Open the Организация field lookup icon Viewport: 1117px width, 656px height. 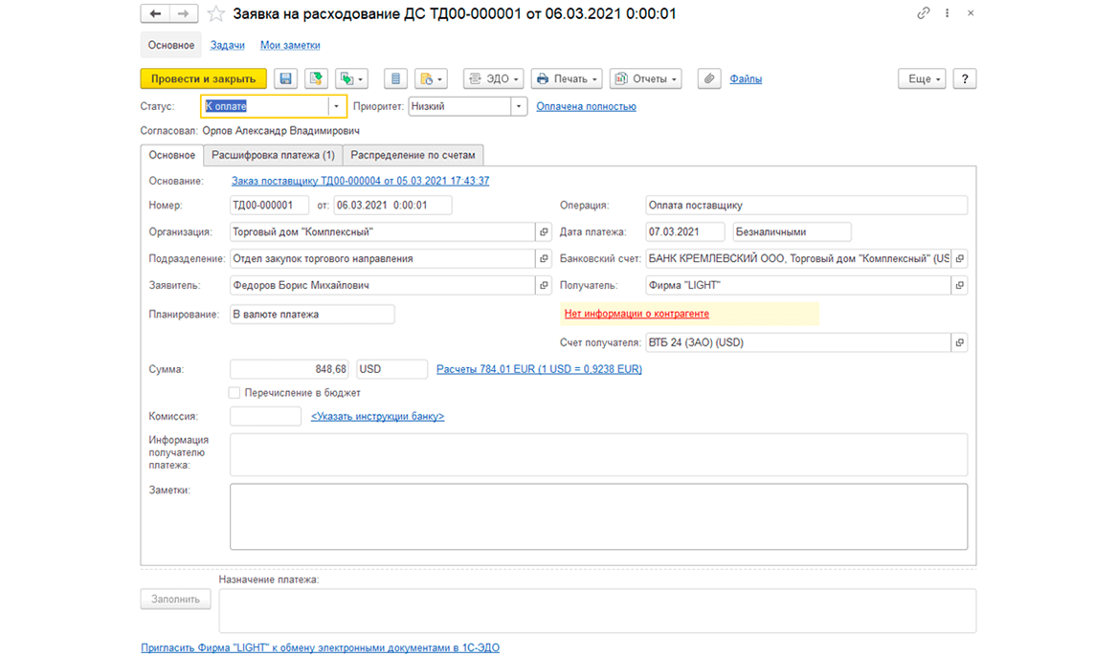[544, 232]
